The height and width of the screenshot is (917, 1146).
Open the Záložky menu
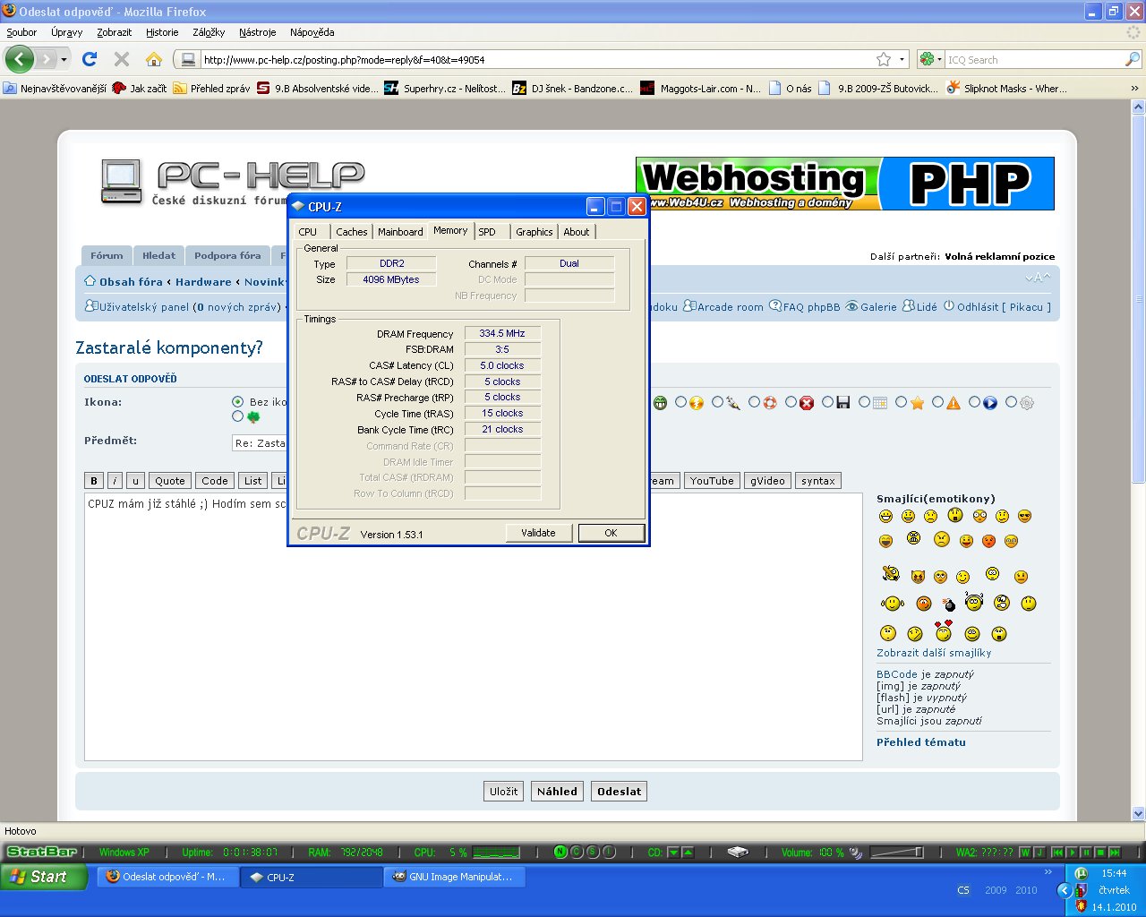coord(209,32)
